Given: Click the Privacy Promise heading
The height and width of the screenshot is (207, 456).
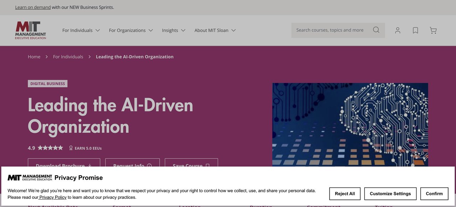Looking at the screenshot, I should point(79,178).
